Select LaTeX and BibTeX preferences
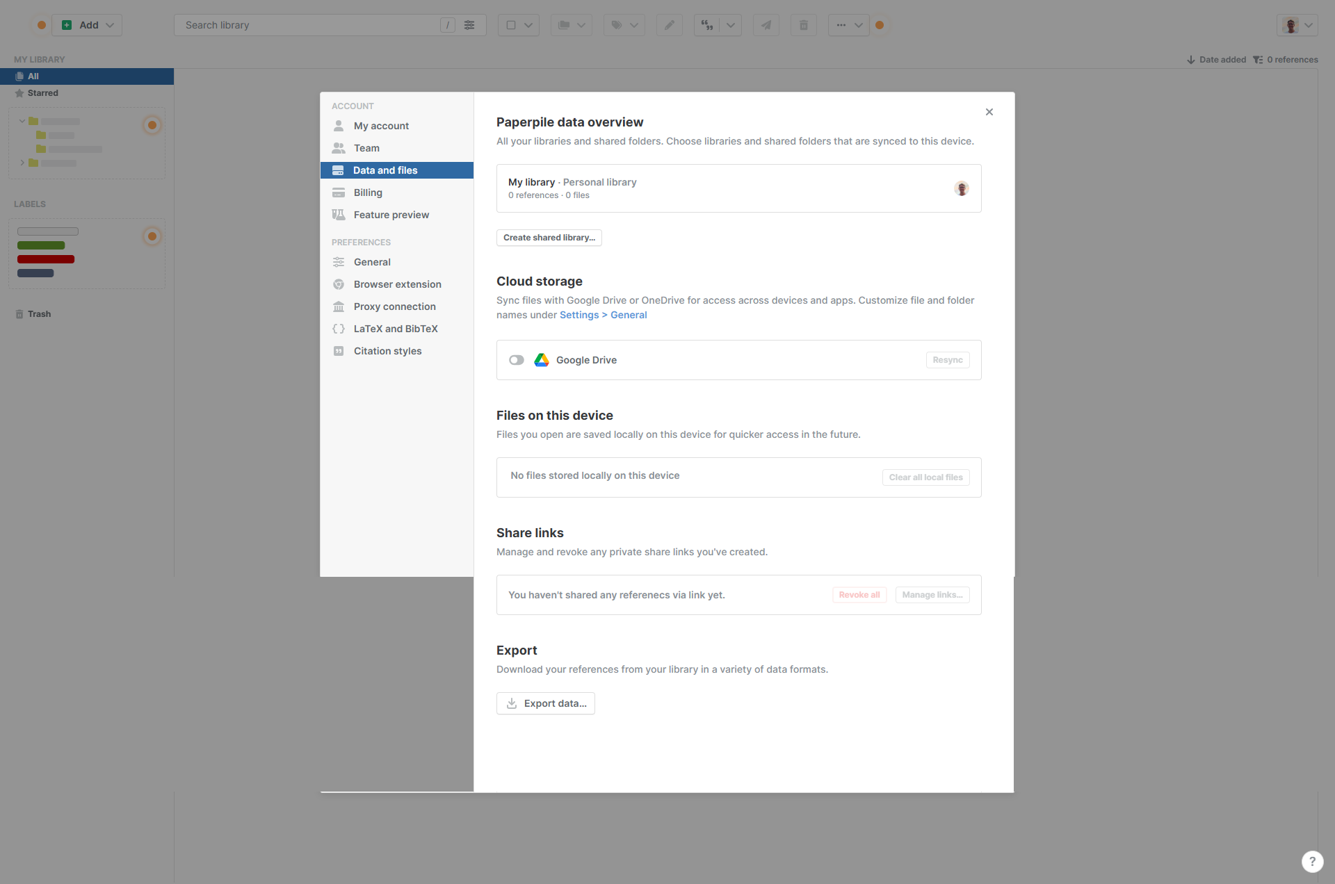Image resolution: width=1335 pixels, height=884 pixels. click(x=395, y=329)
